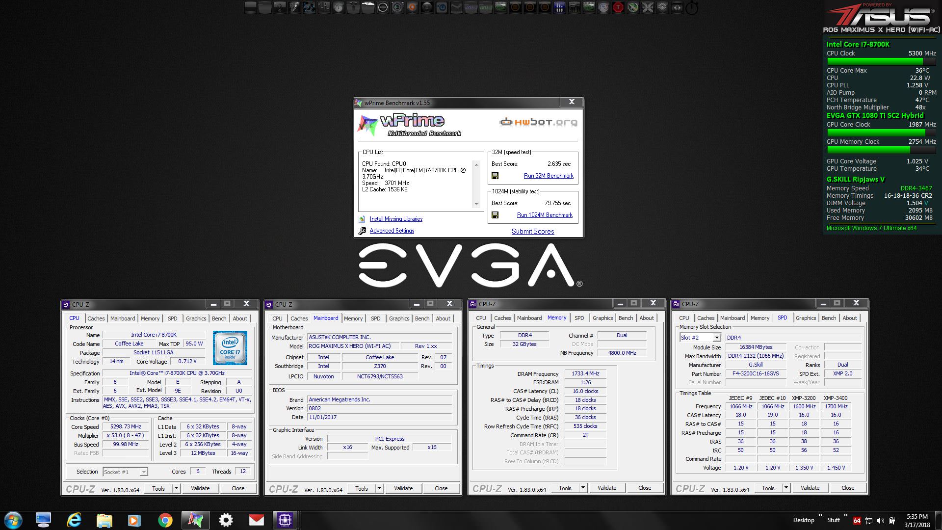Image resolution: width=942 pixels, height=530 pixels.
Task: Click the Intel Core i7 logo in CPU-Z
Action: click(x=230, y=348)
